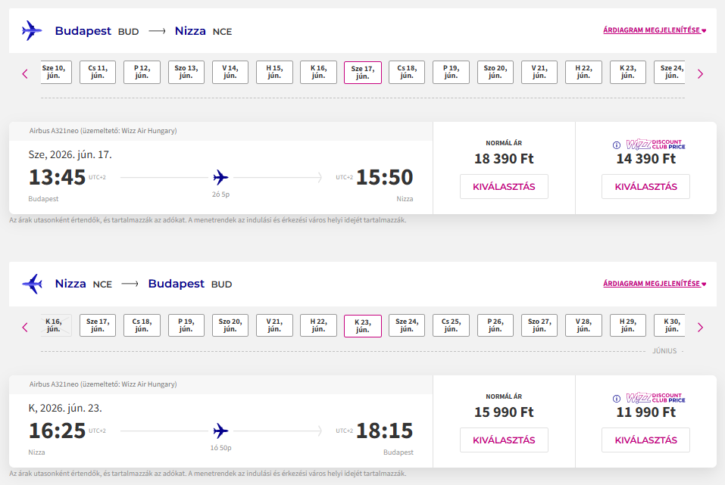Select return date Sze 24, jún.
Viewport: 725px width, 485px height.
point(407,325)
